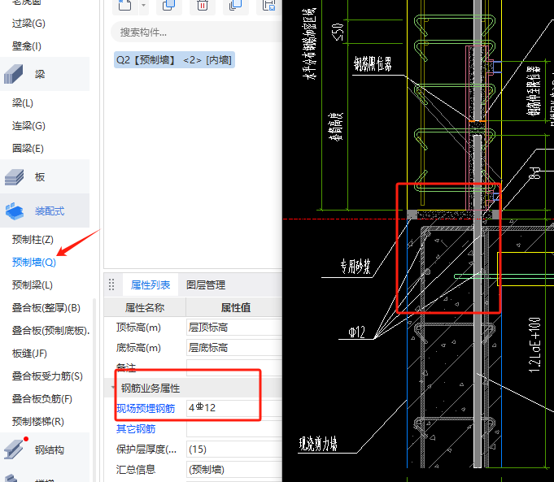This screenshot has width=554, height=482.
Task: Select 过梁(G) in the component tree
Action: [28, 24]
